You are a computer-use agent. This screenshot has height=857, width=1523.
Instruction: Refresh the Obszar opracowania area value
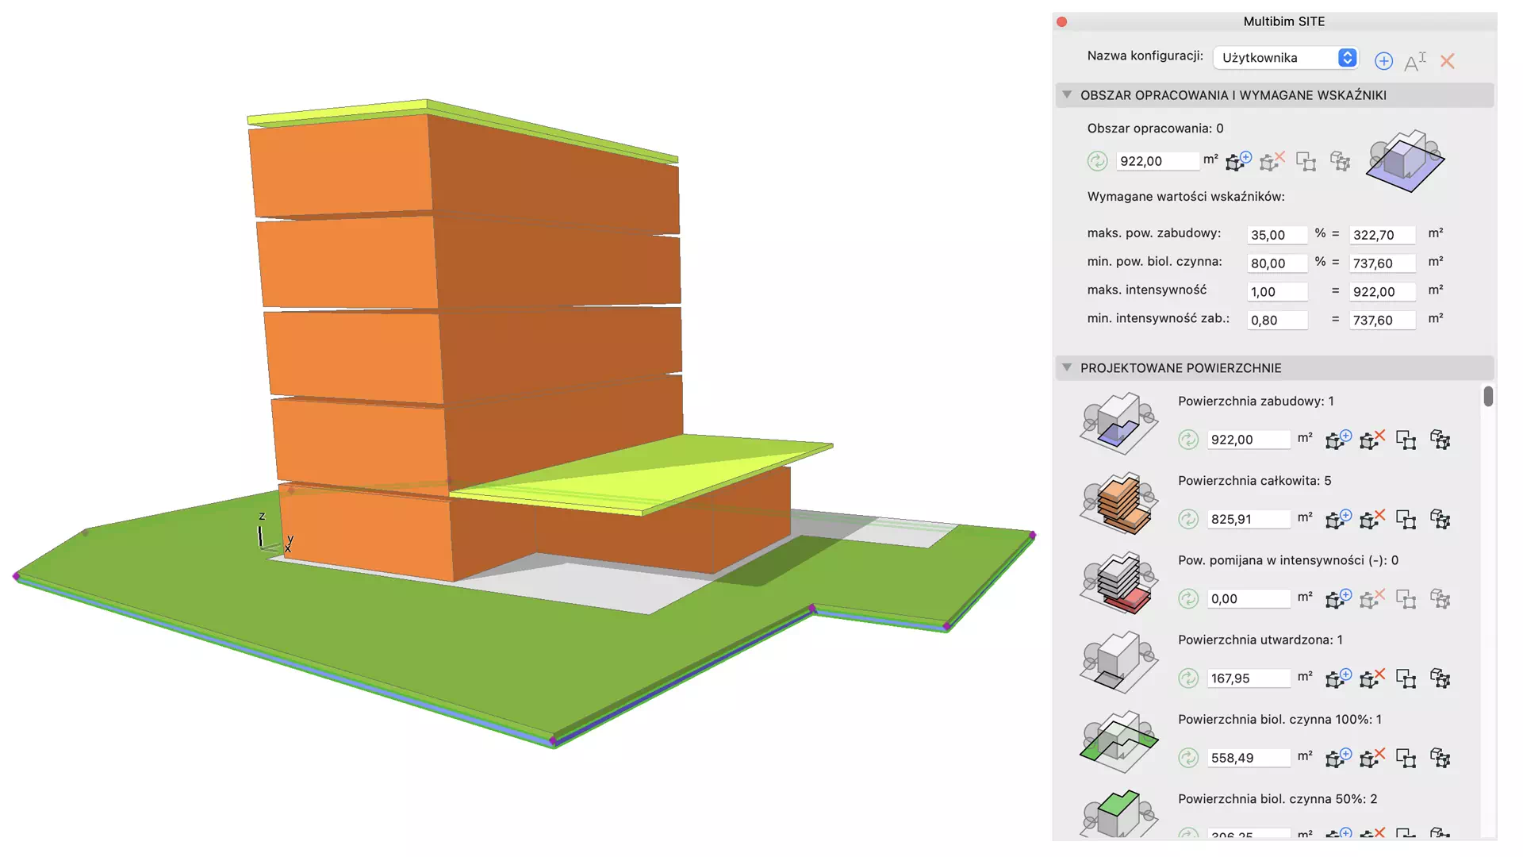click(x=1097, y=161)
